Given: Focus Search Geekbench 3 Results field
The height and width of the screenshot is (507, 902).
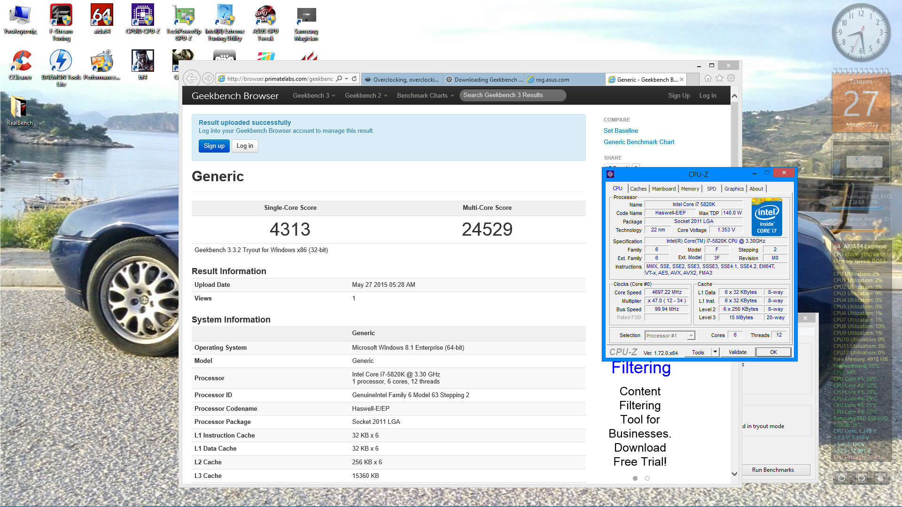Looking at the screenshot, I should pos(513,95).
